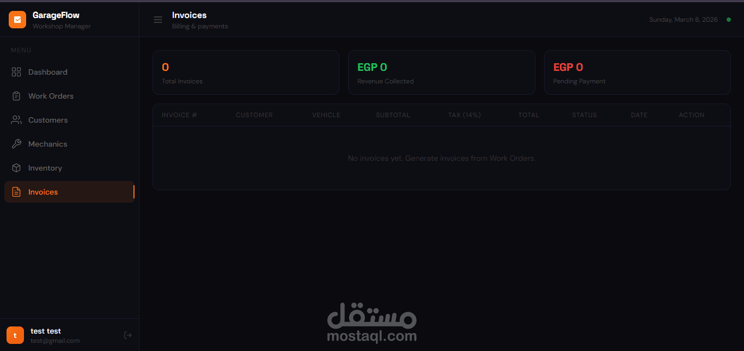
Task: Click the Customers people icon
Action: [16, 120]
